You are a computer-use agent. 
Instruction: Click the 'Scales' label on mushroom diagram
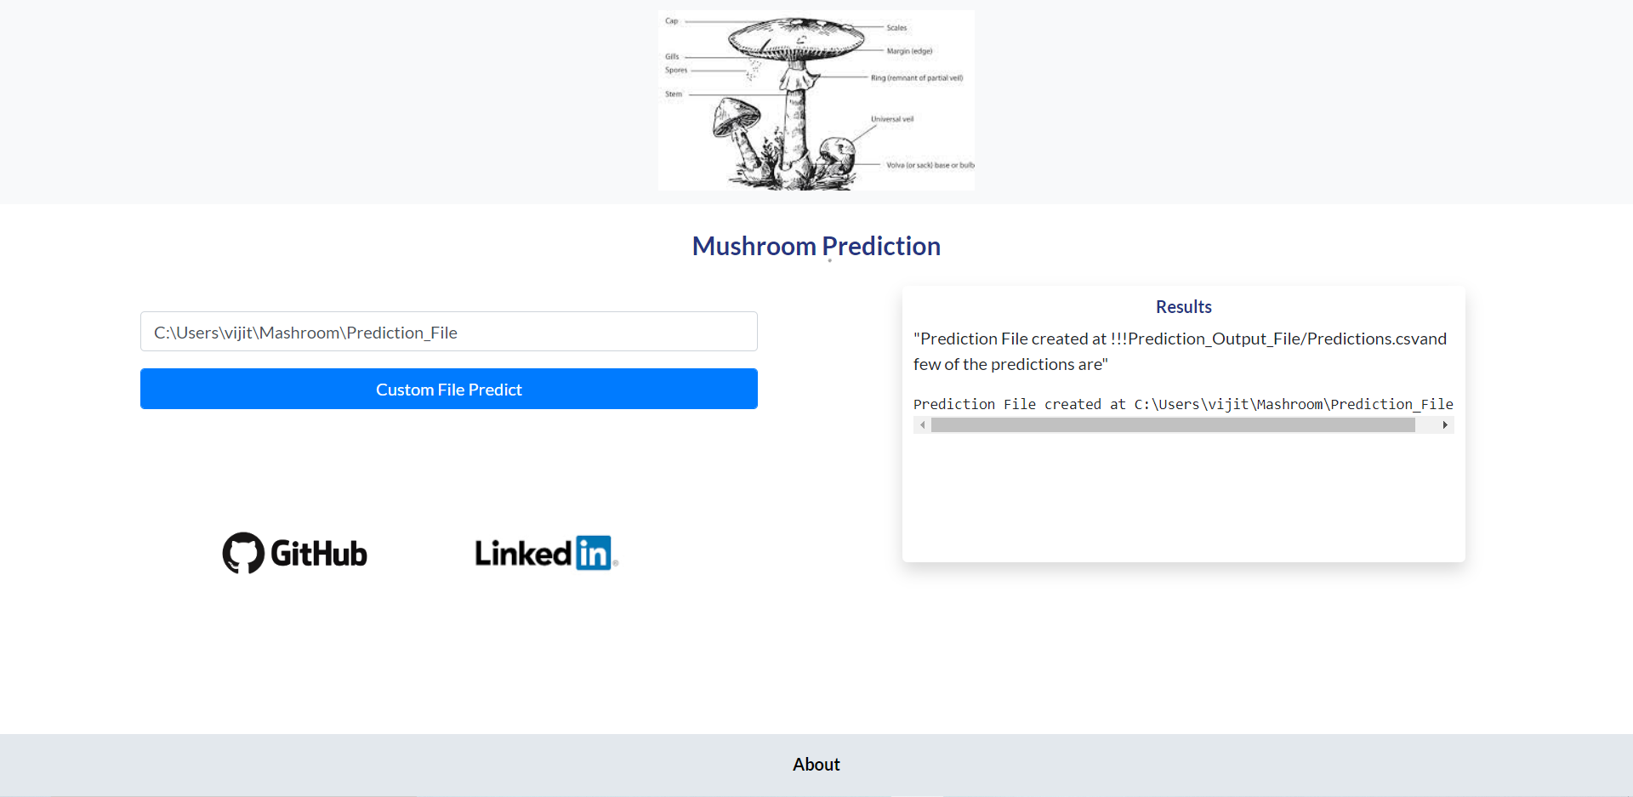(x=895, y=27)
